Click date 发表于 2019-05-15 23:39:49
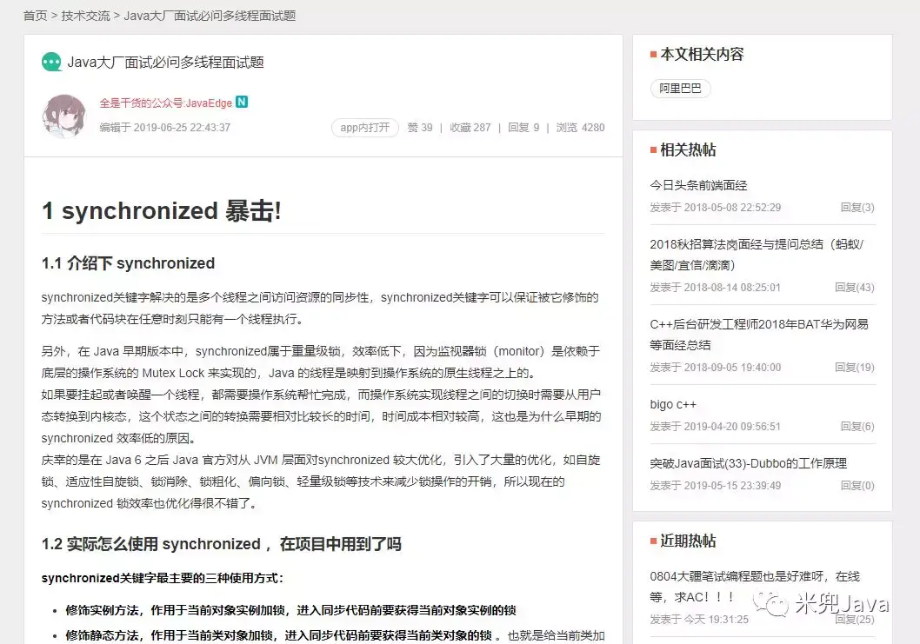This screenshot has width=920, height=644. pyautogui.click(x=716, y=486)
